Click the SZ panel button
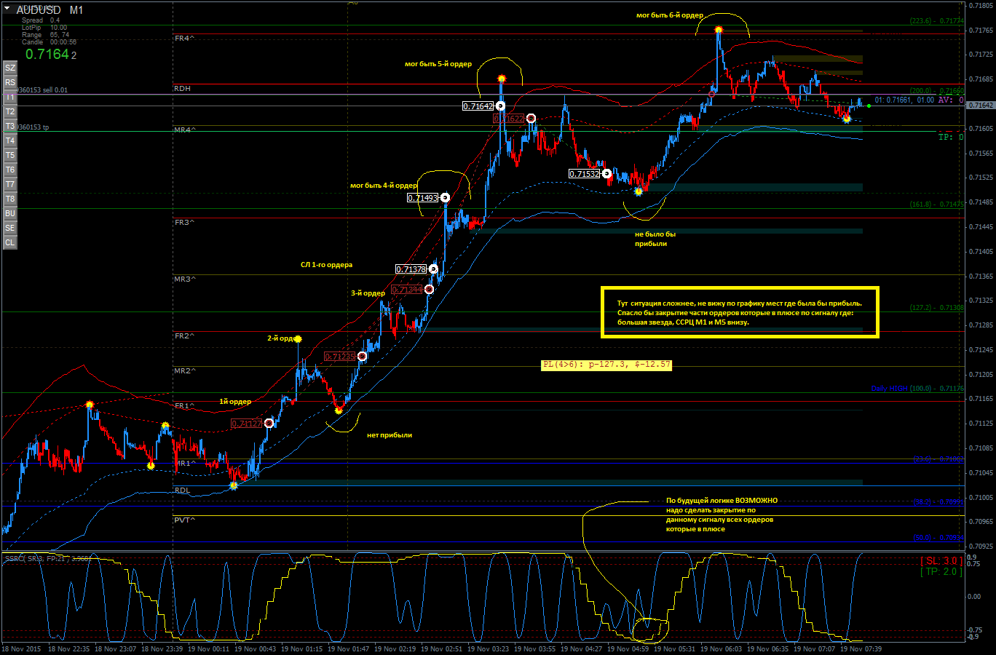996x655 pixels. (x=10, y=68)
